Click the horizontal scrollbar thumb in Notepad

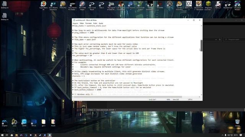[128, 97]
